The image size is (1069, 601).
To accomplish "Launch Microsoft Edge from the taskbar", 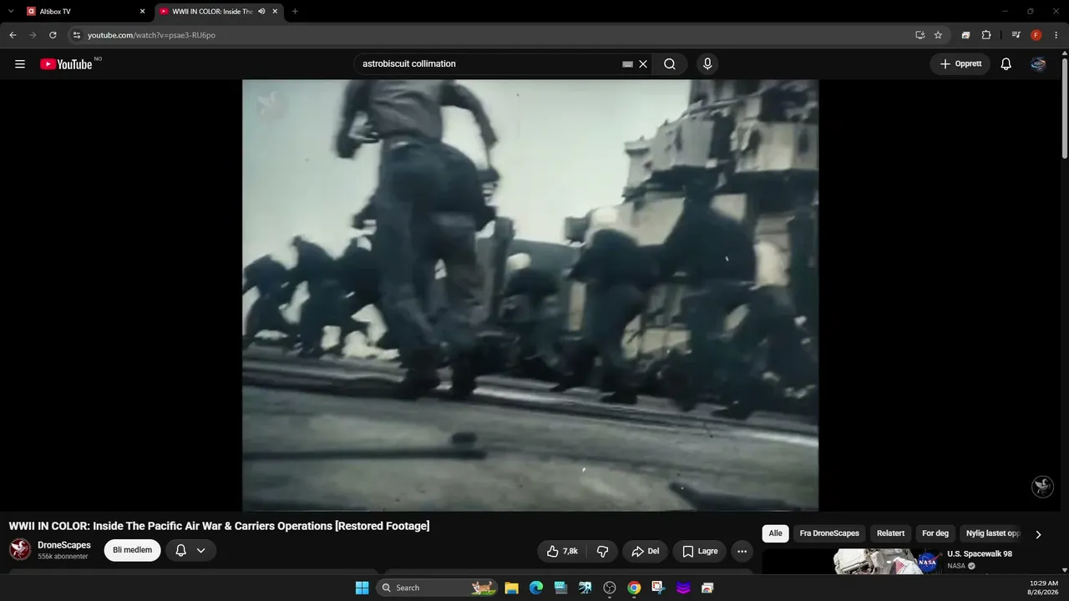I will 536,588.
